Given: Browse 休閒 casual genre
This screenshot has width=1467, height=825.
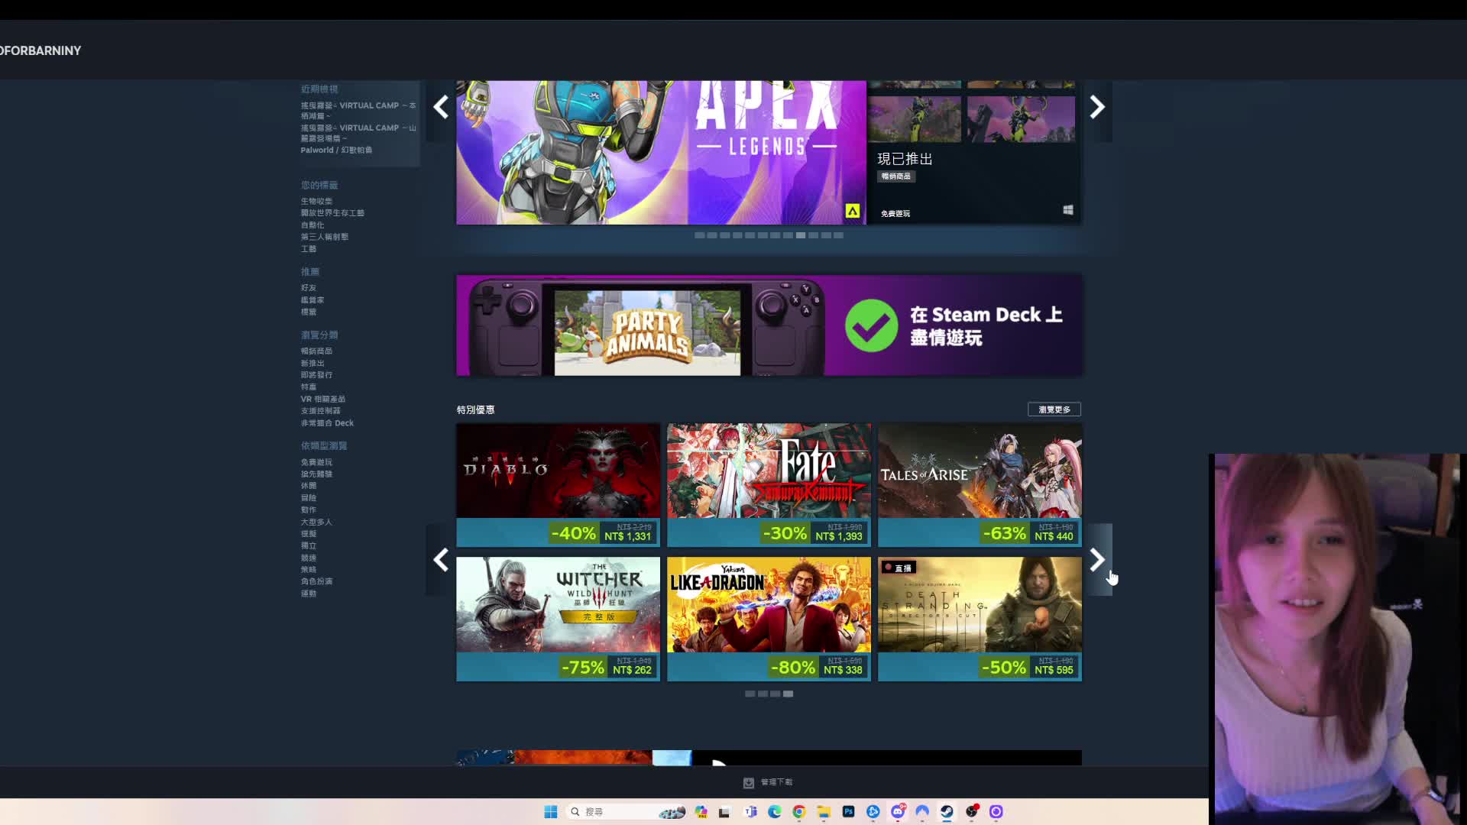Looking at the screenshot, I should [308, 486].
